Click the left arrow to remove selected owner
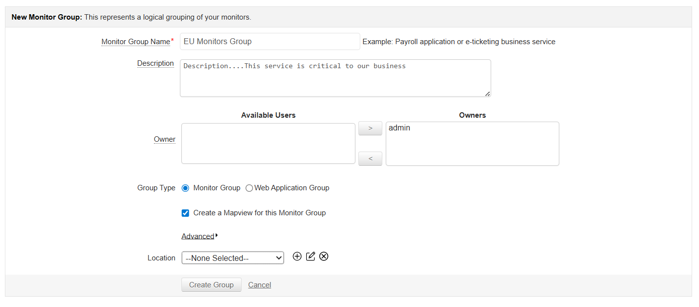The width and height of the screenshot is (699, 307). pos(370,158)
